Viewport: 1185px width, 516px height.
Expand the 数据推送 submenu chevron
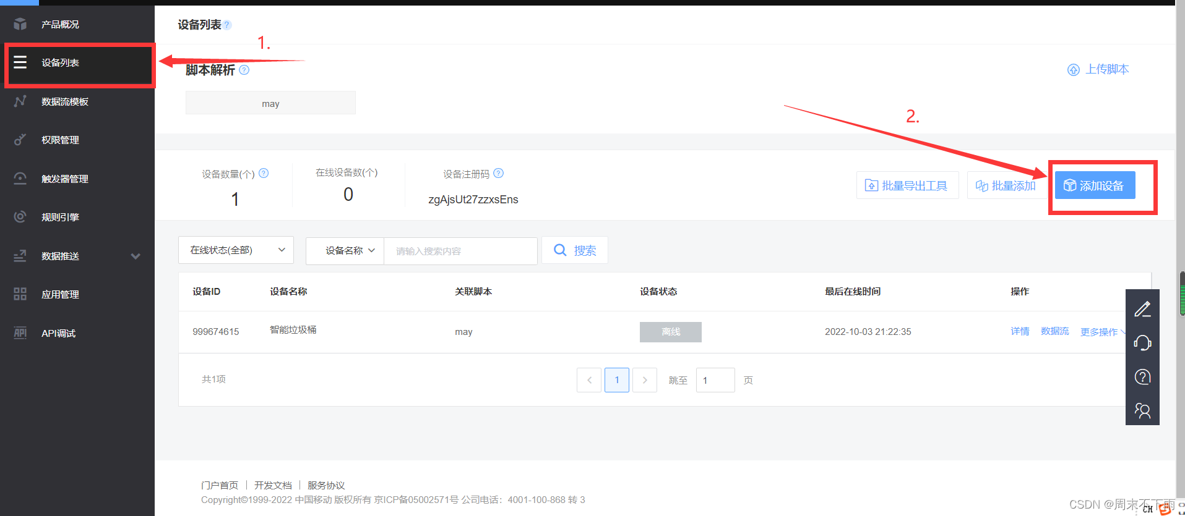coord(136,256)
